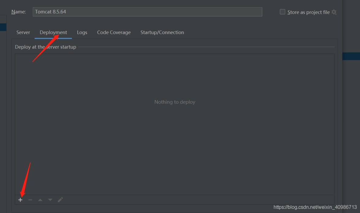Click the blue highlighted strip on right edge

tap(351, 56)
